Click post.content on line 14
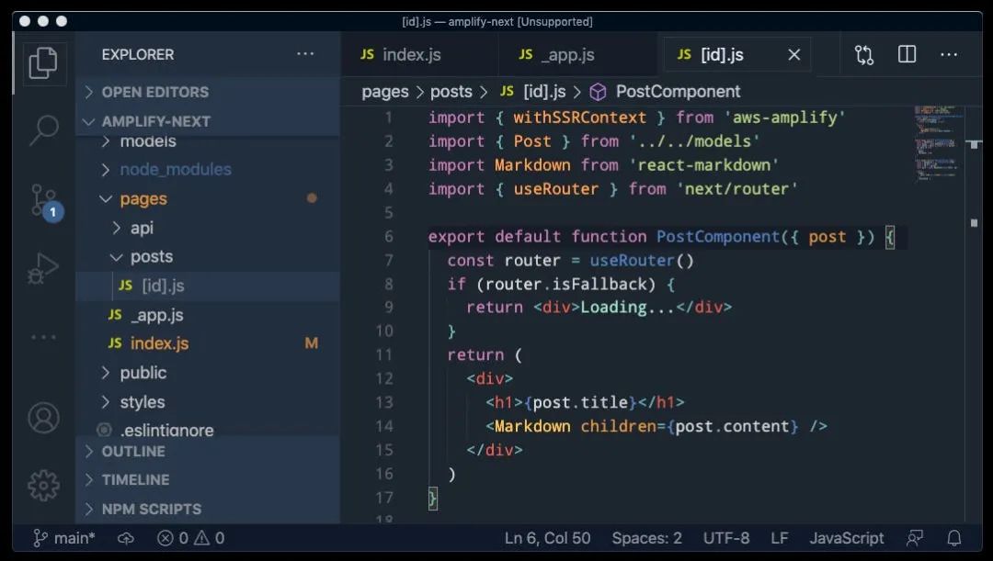This screenshot has height=561, width=993. pyautogui.click(x=732, y=426)
